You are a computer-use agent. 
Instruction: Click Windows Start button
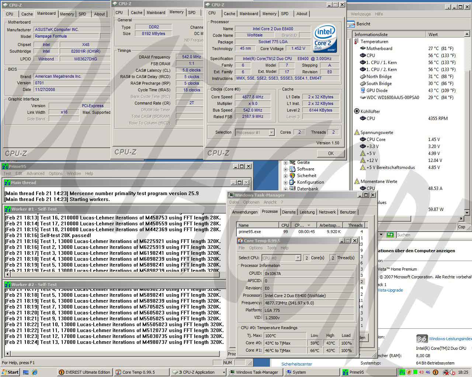click(x=10, y=372)
